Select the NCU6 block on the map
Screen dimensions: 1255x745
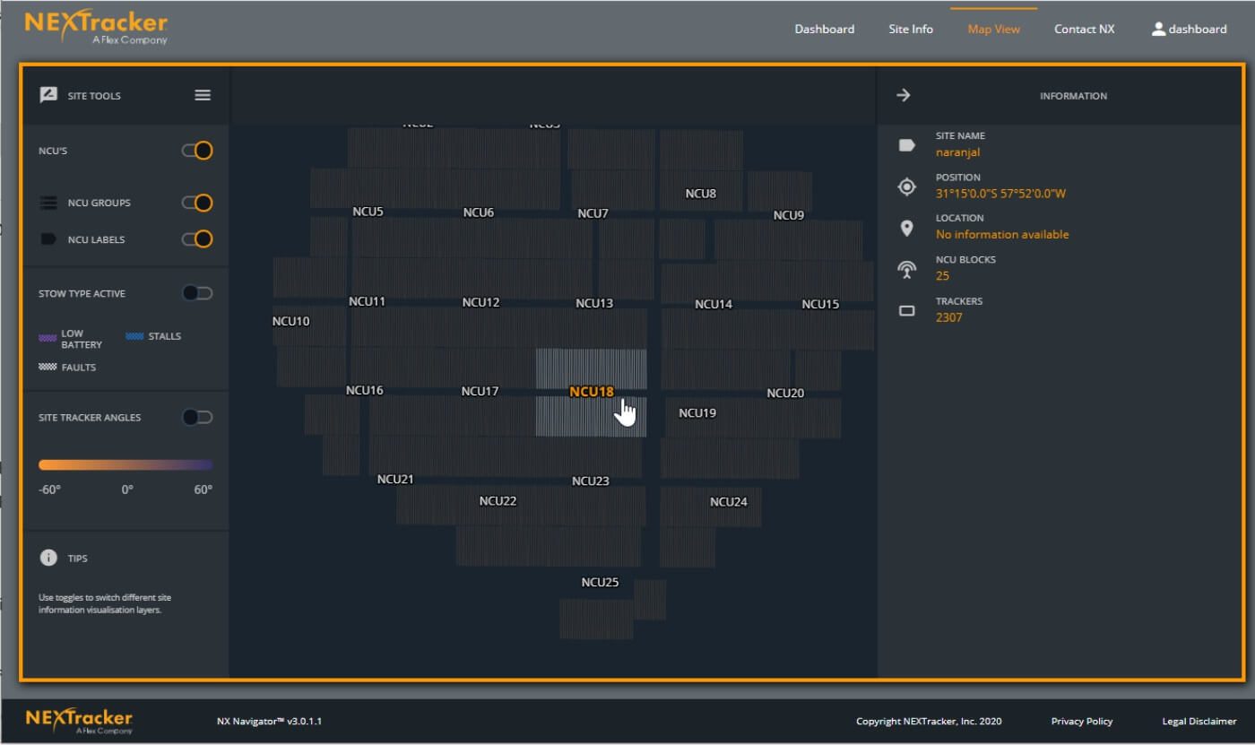(479, 212)
